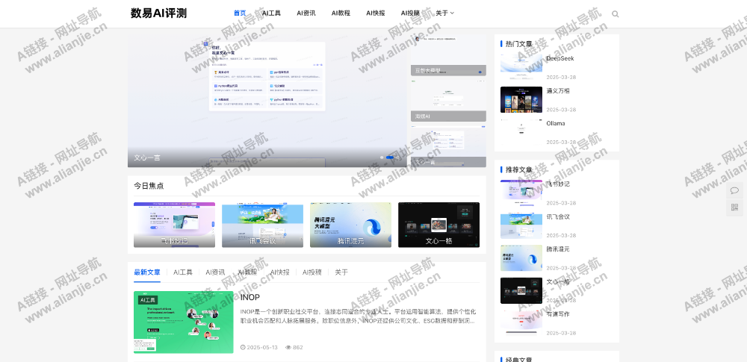Image resolution: width=747 pixels, height=362 pixels.
Task: Click the 文心一格 thumbnail in 推荐文章
Action: tap(521, 290)
